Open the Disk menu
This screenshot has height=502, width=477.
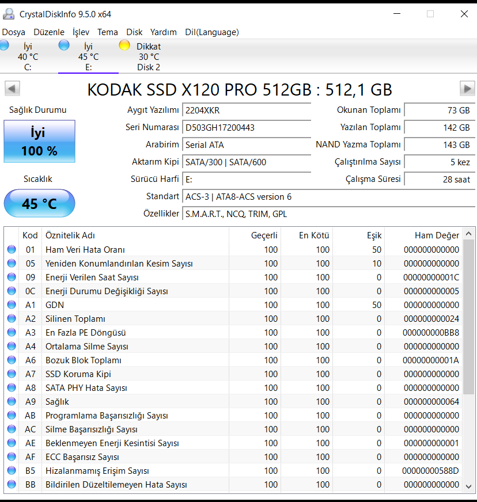click(x=134, y=32)
